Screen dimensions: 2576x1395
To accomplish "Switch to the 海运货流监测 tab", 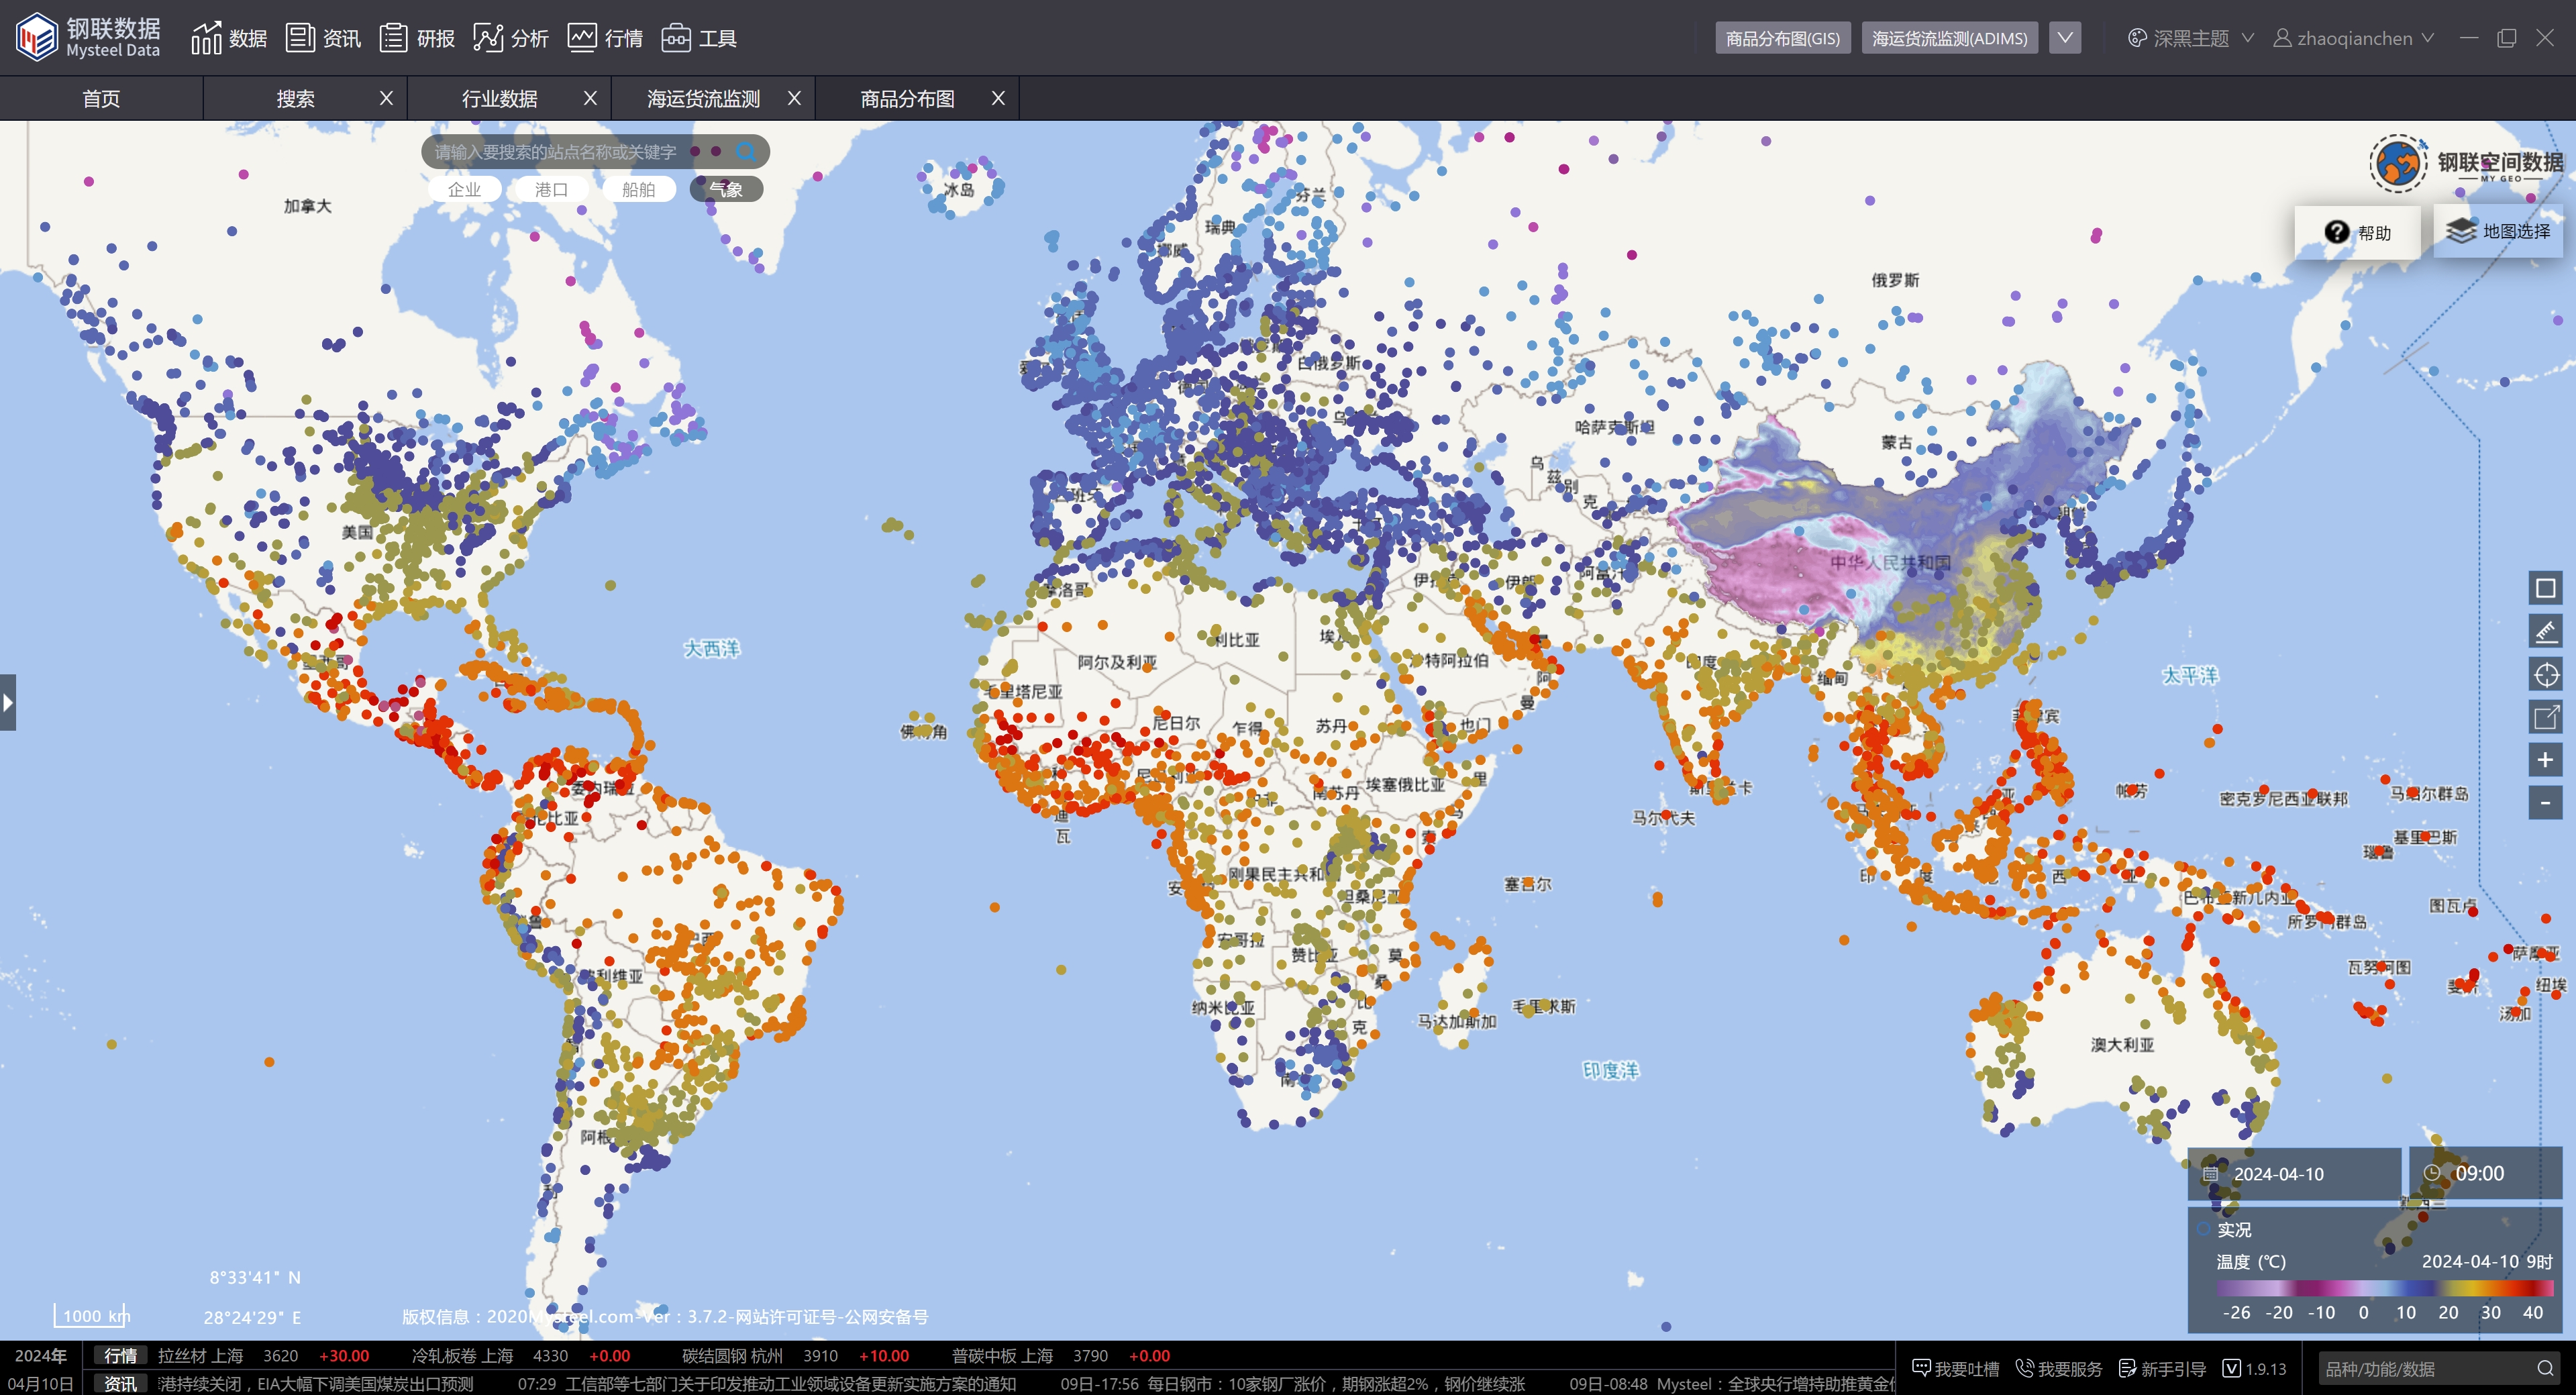I will 703,98.
